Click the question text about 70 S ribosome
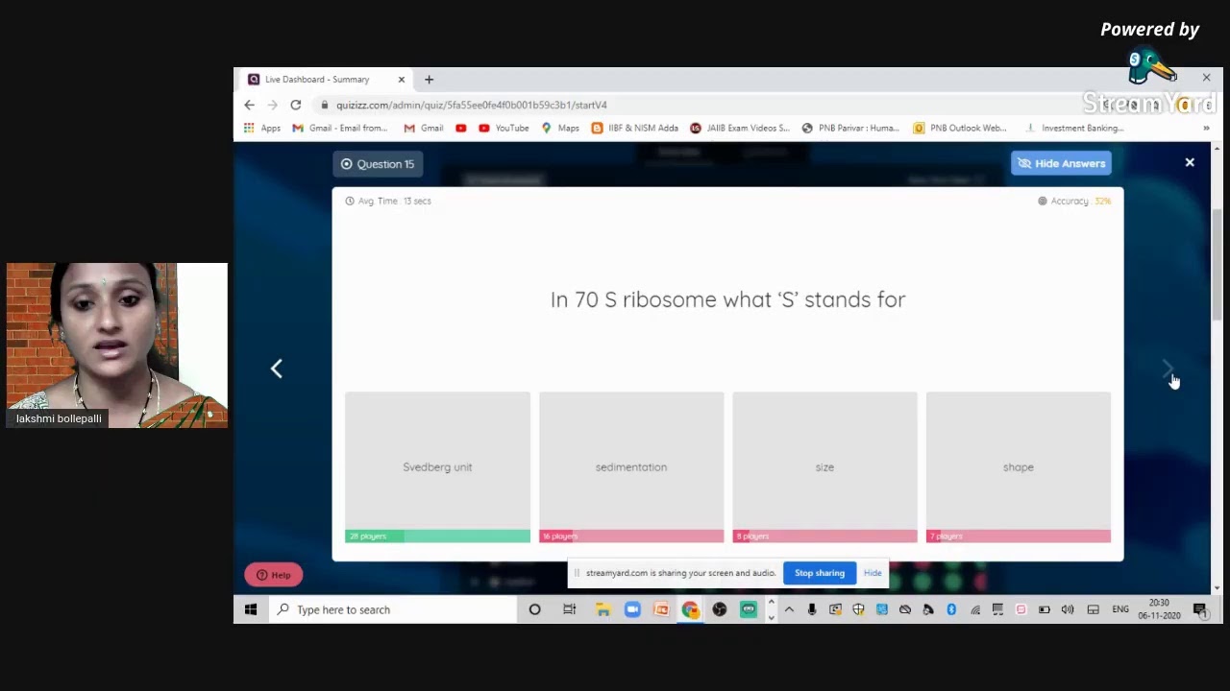This screenshot has width=1230, height=691. tap(727, 299)
